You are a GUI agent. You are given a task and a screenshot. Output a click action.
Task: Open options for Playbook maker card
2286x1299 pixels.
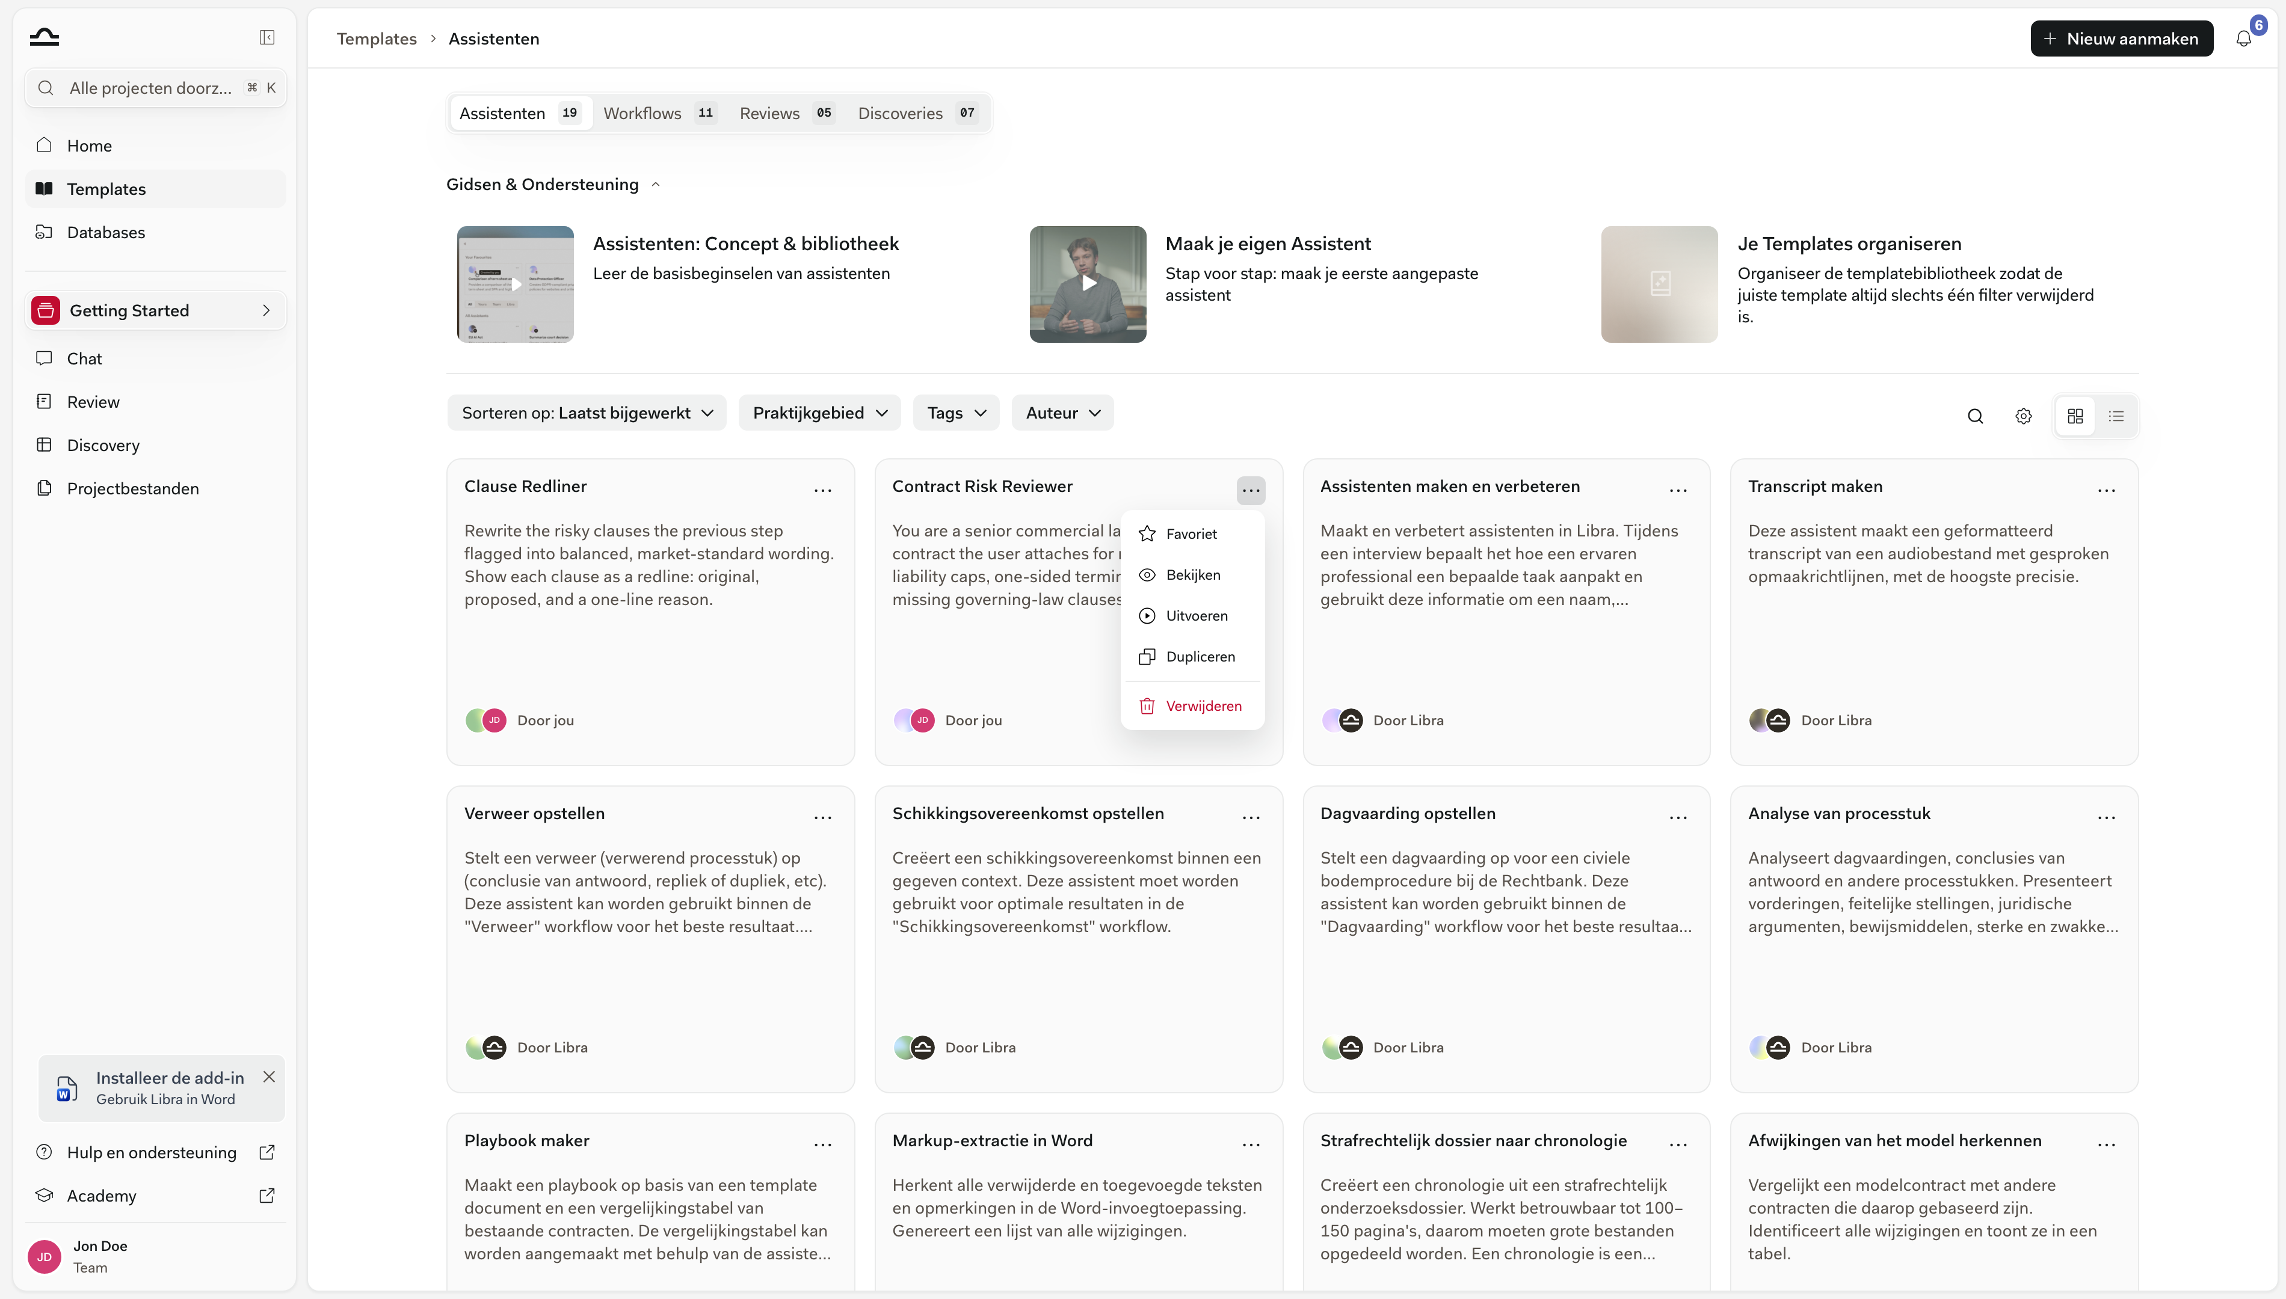pos(823,1144)
